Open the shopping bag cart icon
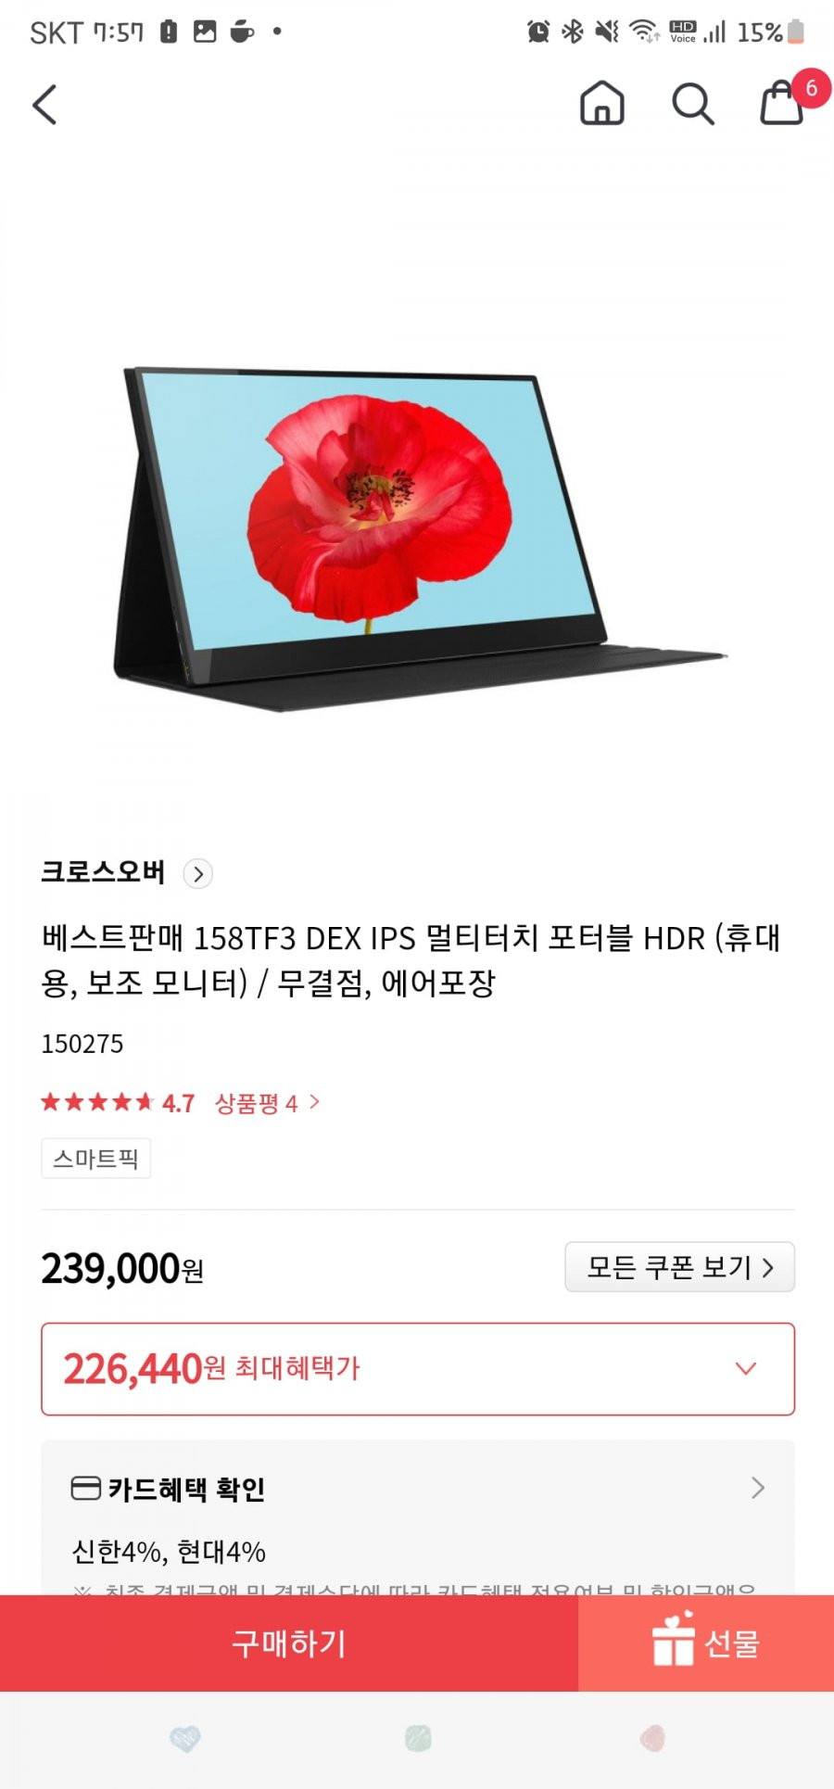Screen dimensions: 834x1789 point(781,103)
